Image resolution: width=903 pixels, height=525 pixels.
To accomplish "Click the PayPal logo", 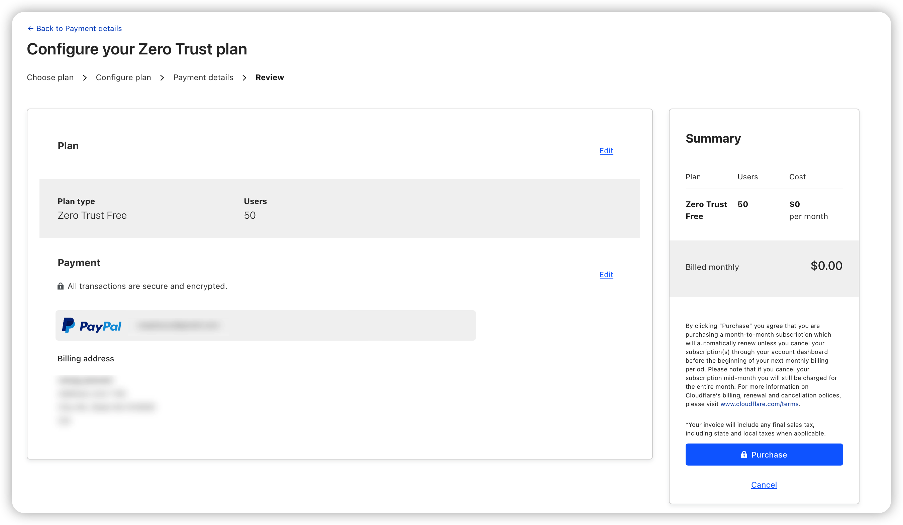I will [92, 325].
